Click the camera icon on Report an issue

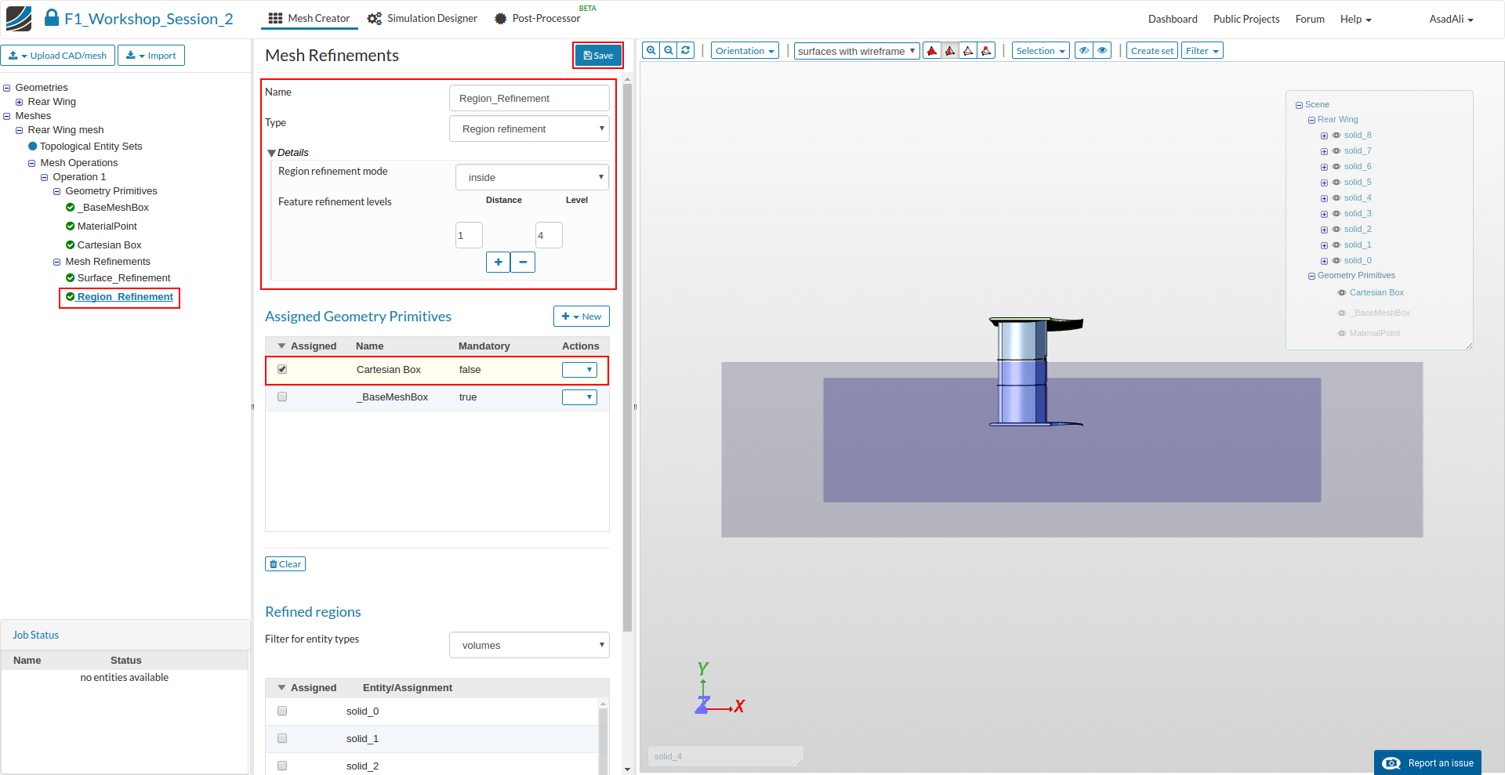pyautogui.click(x=1391, y=763)
